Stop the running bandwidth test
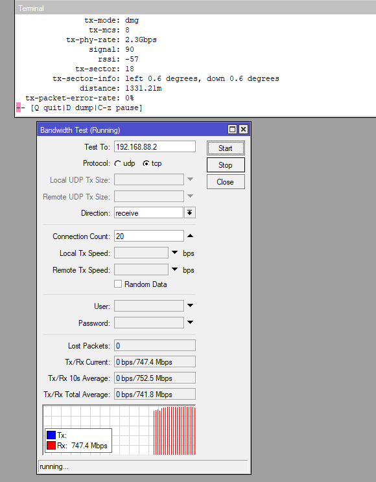The height and width of the screenshot is (482, 376). coord(226,165)
